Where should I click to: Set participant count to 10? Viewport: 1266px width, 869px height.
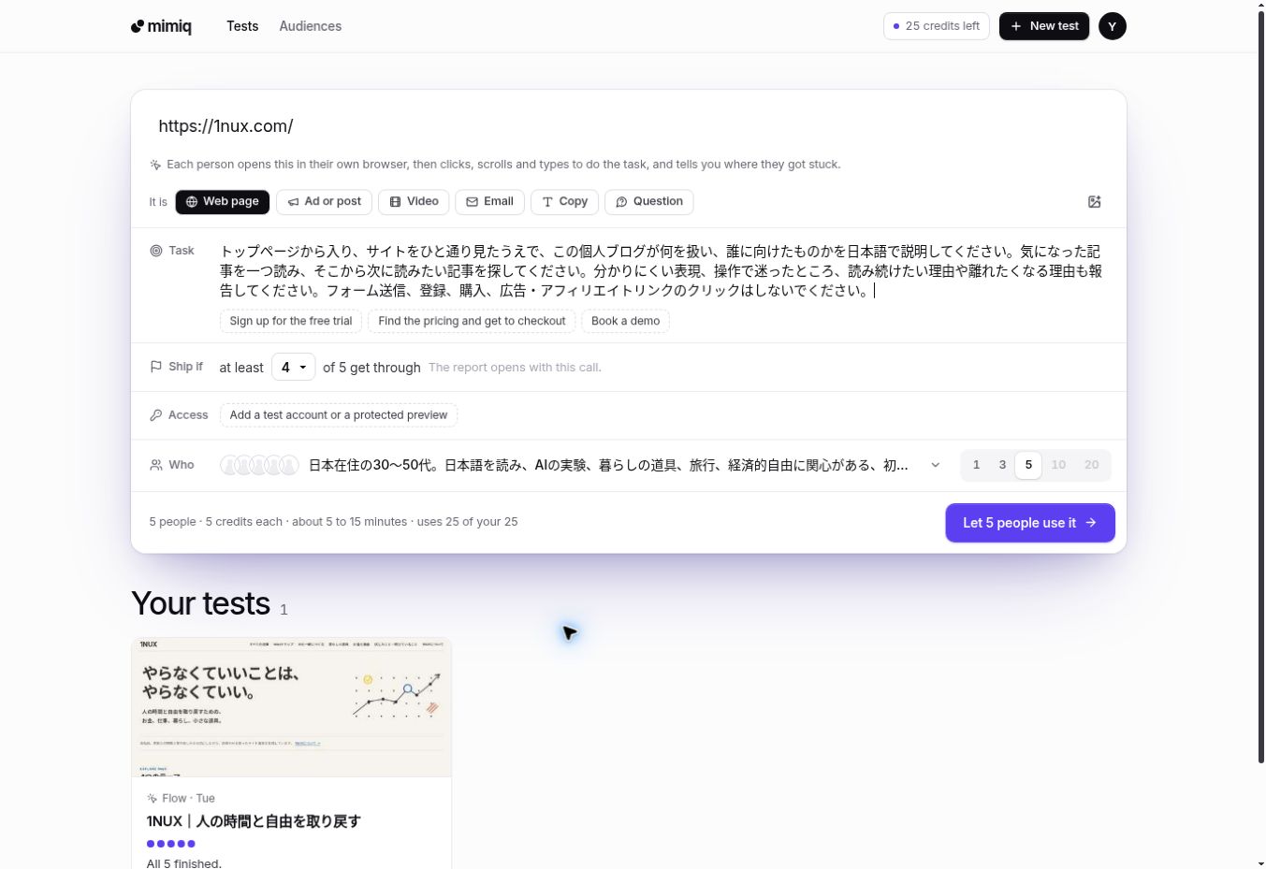(x=1058, y=465)
